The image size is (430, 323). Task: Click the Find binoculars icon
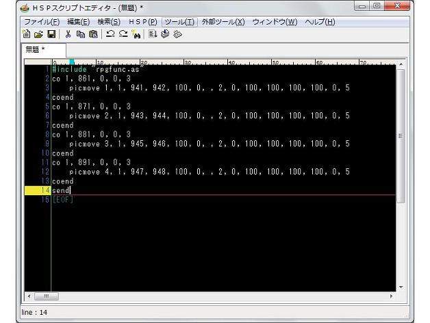pyautogui.click(x=136, y=34)
